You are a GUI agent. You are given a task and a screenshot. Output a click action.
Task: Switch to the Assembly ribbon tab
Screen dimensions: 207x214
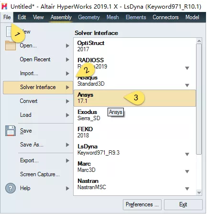tap(61, 17)
